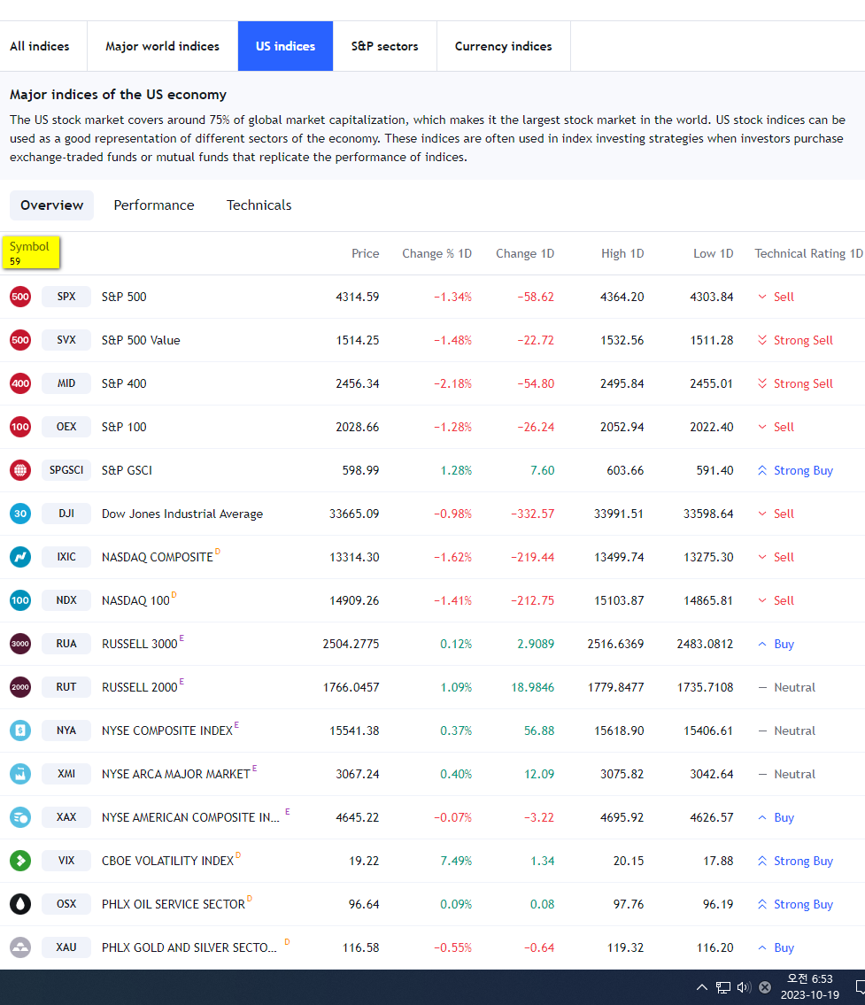
Task: Open the system tray overflow chevron
Action: pos(701,987)
